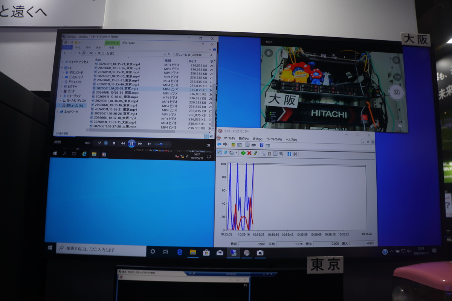This screenshot has height=301, width=452.
Task: Sort by サイズ column header in Explorer
Action: tap(192, 61)
